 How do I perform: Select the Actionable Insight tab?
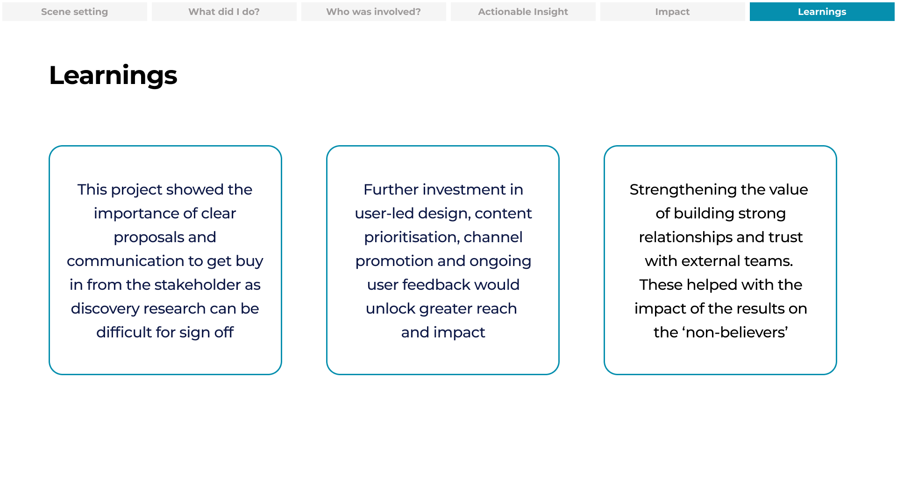(x=523, y=12)
